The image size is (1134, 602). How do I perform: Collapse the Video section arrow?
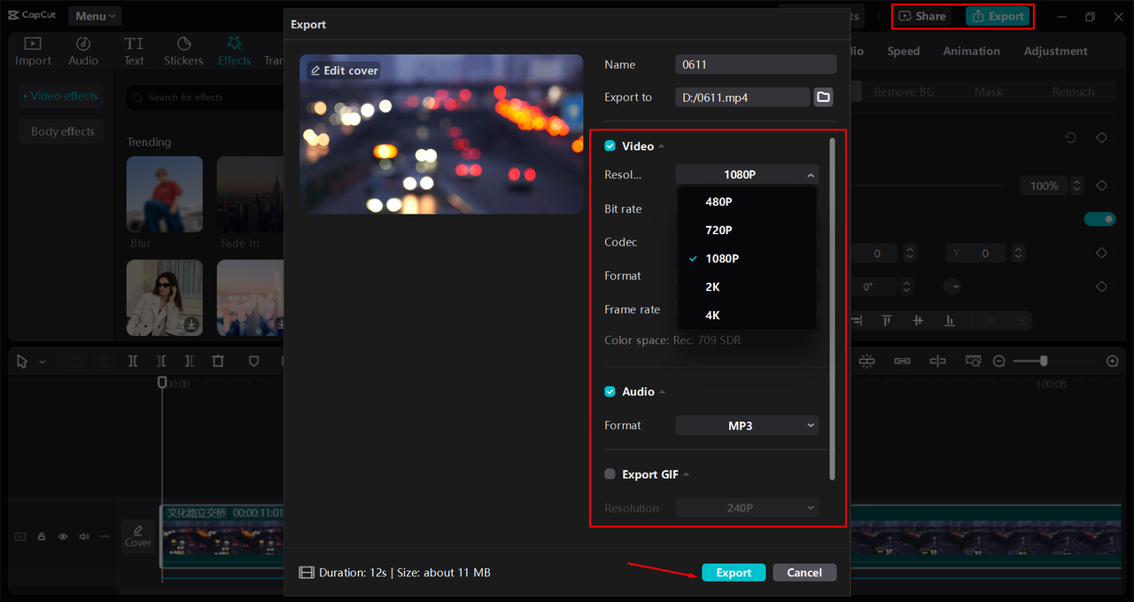pos(662,146)
